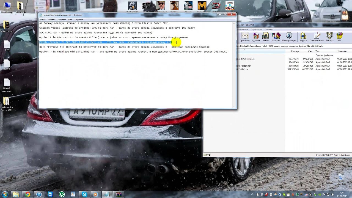Click the 'DLC 4.00.rar' line in Notepad

coord(96,32)
